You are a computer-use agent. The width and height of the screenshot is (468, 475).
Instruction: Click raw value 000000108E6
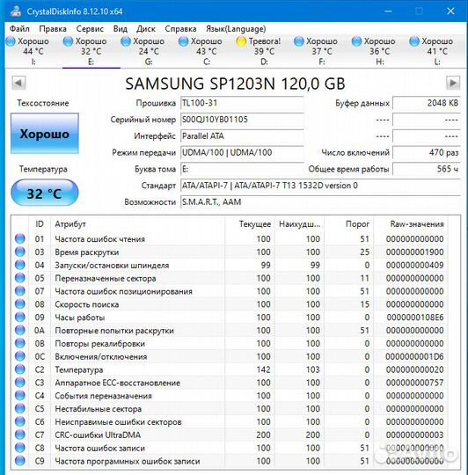tap(415, 318)
